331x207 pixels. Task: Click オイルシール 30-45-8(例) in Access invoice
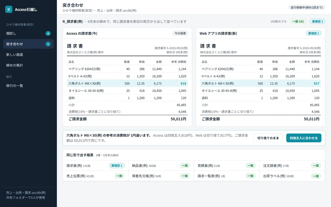click(86, 91)
